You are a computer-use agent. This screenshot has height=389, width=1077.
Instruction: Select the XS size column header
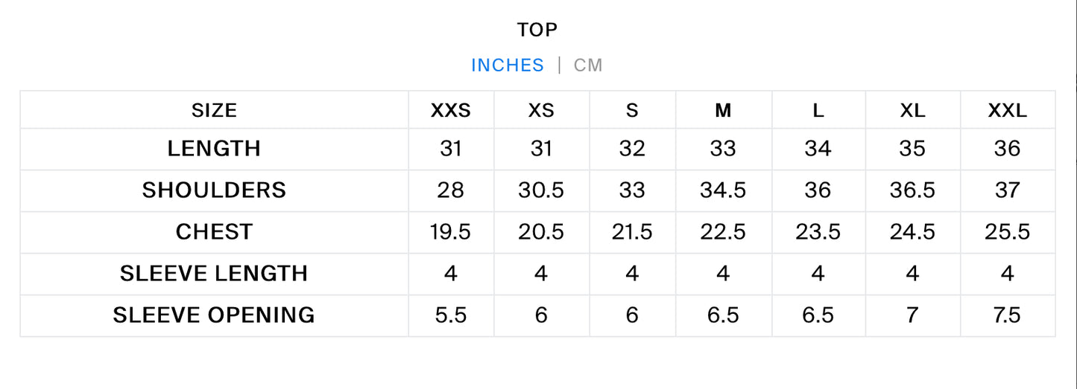pyautogui.click(x=542, y=111)
